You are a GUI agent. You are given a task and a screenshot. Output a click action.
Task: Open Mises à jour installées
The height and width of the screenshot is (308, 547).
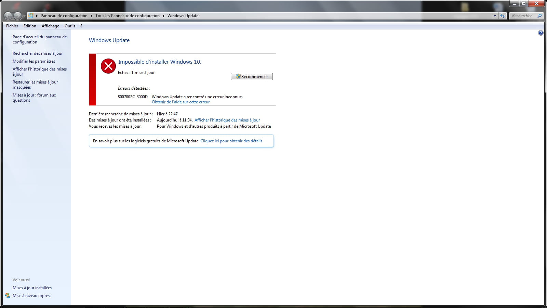pos(32,288)
